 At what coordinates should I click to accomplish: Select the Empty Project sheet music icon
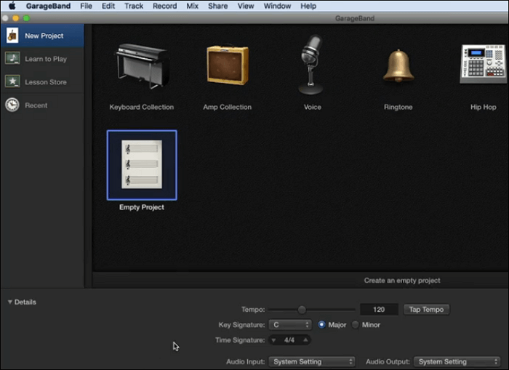pyautogui.click(x=142, y=164)
